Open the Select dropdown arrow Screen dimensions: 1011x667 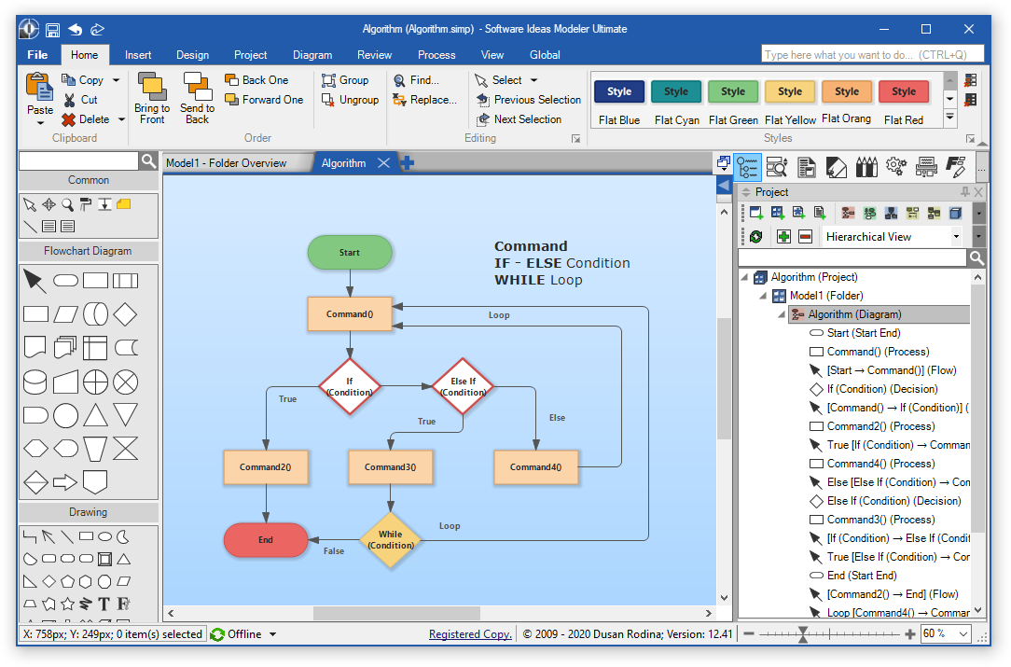(533, 80)
